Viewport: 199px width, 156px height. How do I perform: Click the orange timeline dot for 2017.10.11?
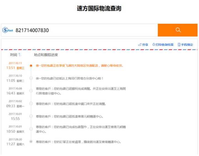click(31, 66)
